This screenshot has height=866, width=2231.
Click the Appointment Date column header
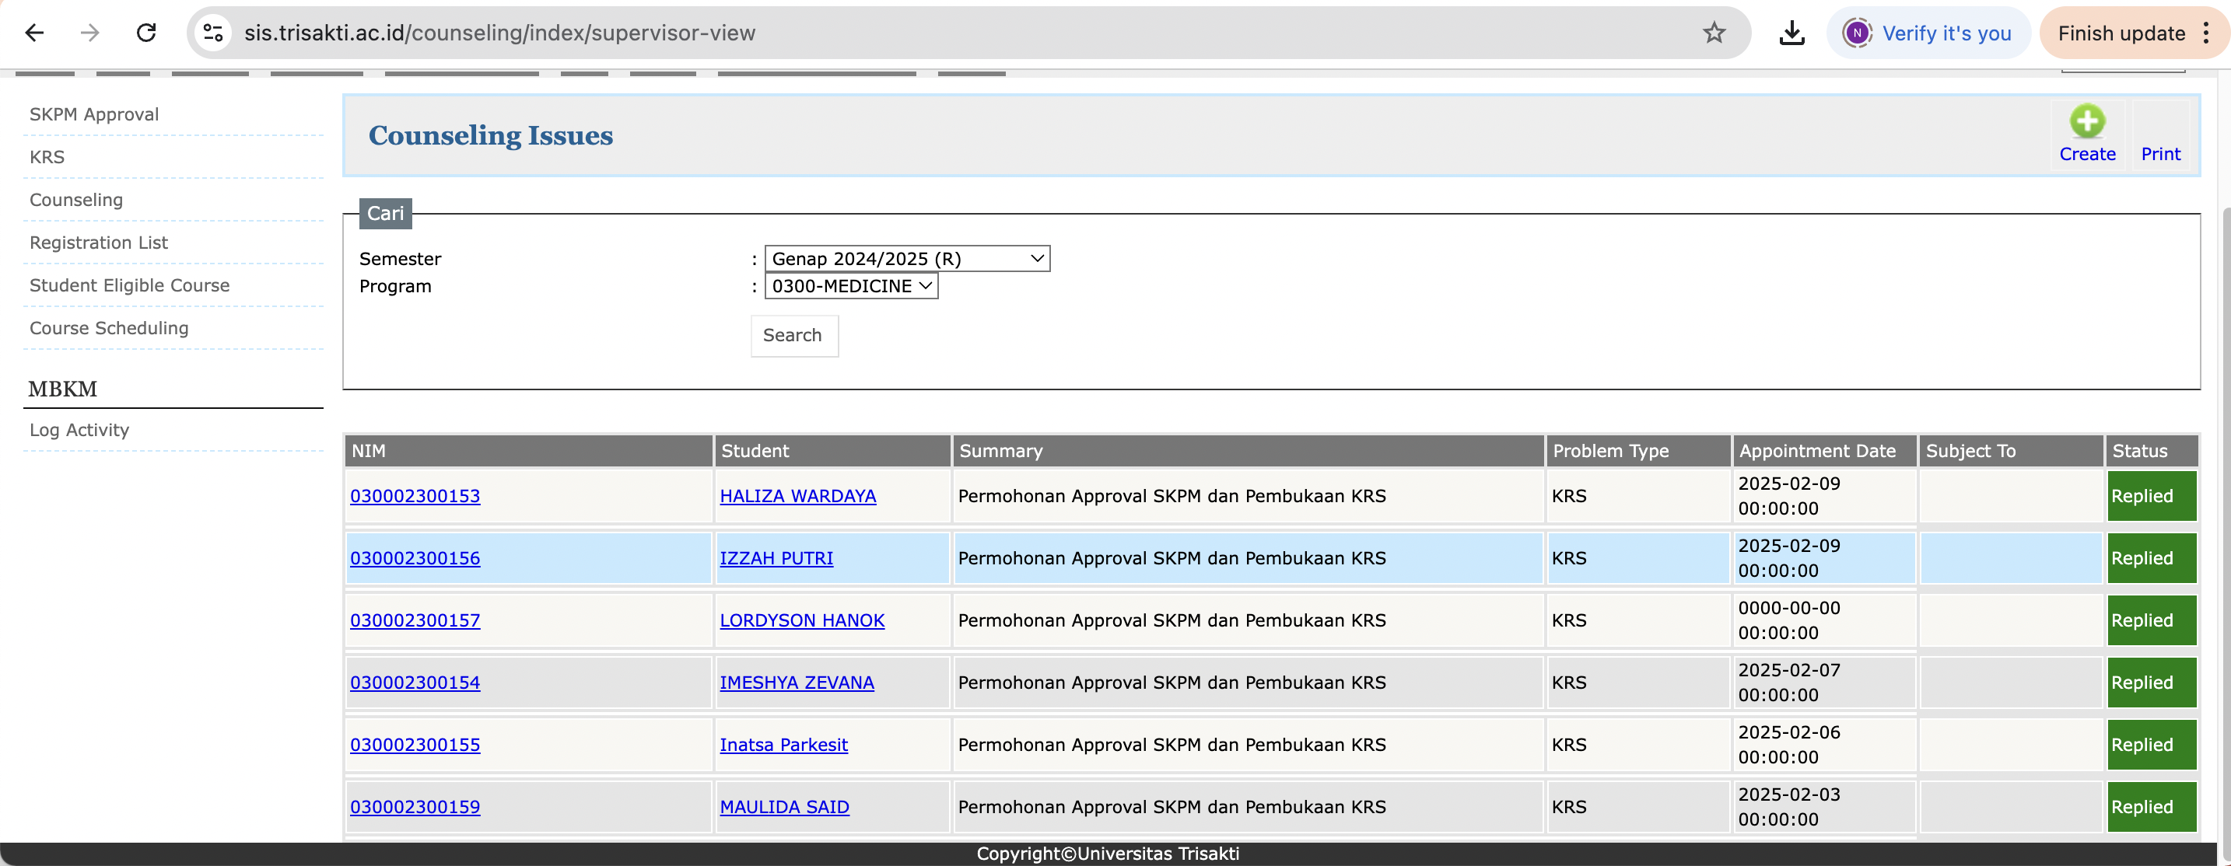click(x=1825, y=452)
